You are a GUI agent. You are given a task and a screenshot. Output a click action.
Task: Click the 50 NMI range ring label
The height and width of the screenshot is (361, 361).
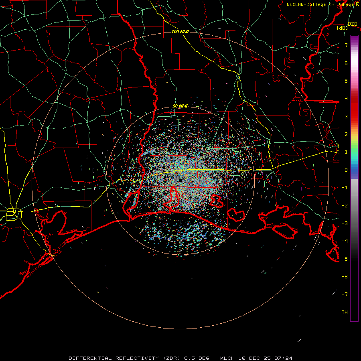click(x=180, y=106)
